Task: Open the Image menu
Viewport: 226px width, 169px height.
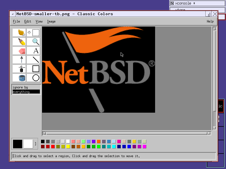Action: pos(51,21)
